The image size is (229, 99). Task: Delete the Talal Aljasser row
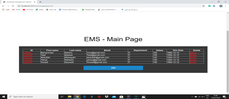click(193, 55)
